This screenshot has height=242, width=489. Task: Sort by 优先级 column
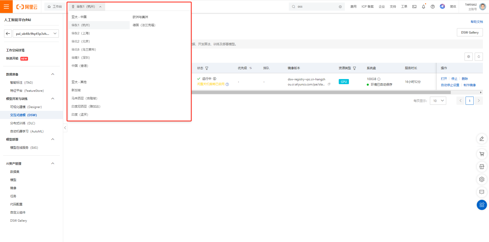(251, 68)
